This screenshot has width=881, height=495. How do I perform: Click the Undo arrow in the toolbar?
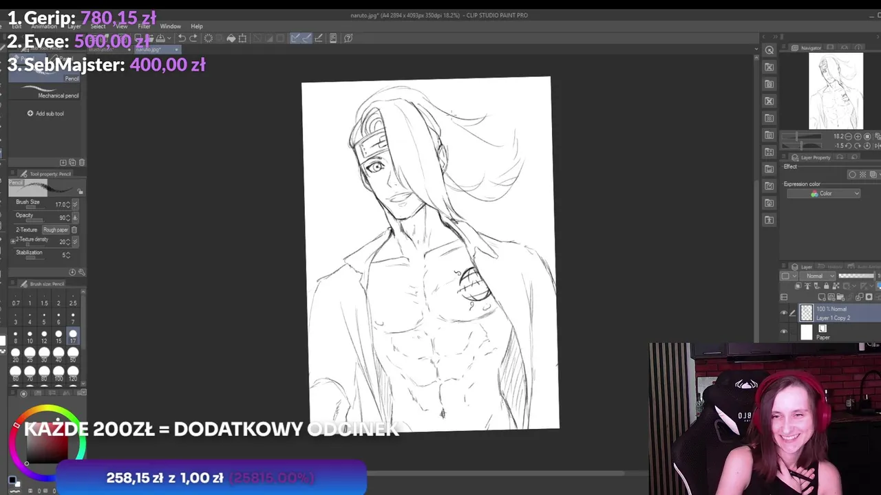click(x=182, y=38)
